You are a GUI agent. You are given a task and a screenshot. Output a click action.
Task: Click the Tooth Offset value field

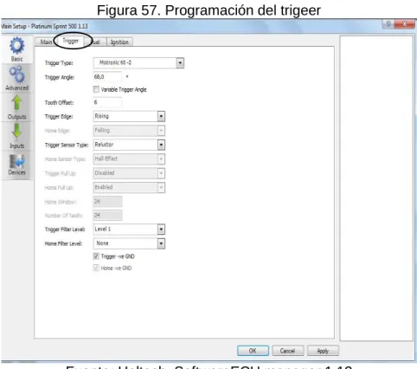coord(107,102)
